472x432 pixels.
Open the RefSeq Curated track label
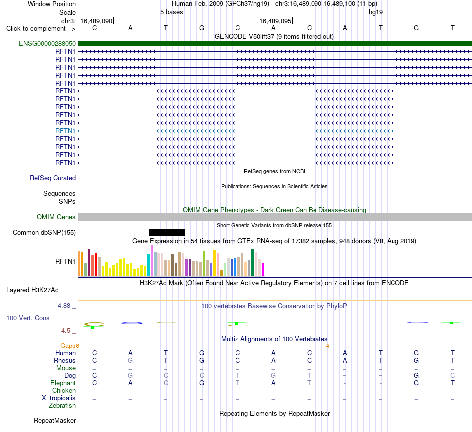[x=53, y=178]
